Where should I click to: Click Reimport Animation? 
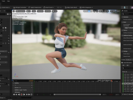(20, 7)
